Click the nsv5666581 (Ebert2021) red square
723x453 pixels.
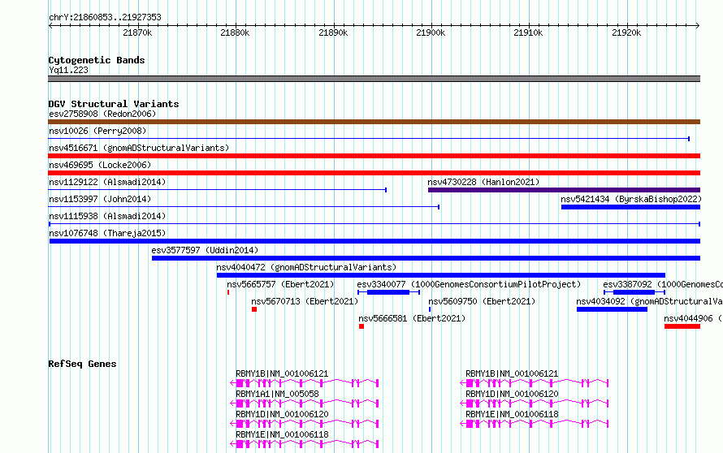tap(361, 326)
